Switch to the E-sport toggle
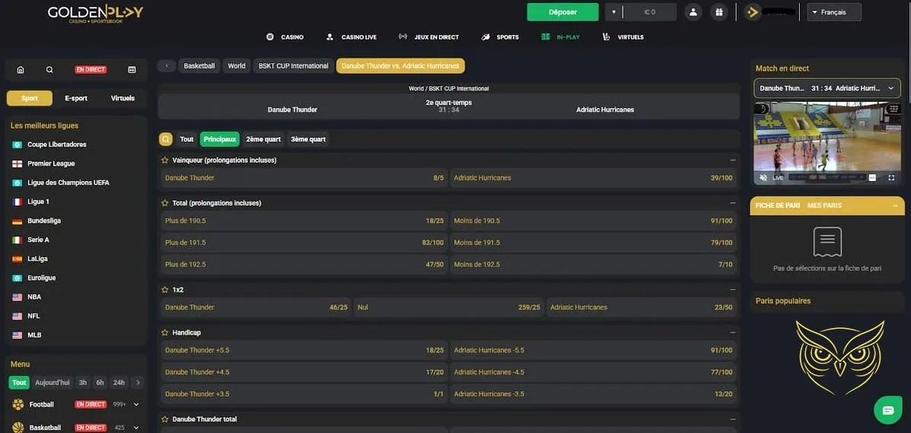The height and width of the screenshot is (433, 911). pyautogui.click(x=76, y=98)
